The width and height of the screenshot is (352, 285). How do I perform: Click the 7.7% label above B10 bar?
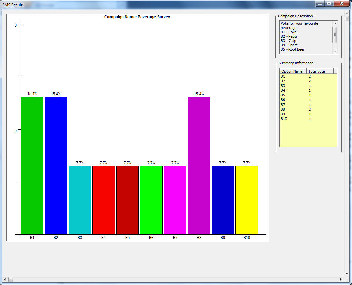click(247, 163)
